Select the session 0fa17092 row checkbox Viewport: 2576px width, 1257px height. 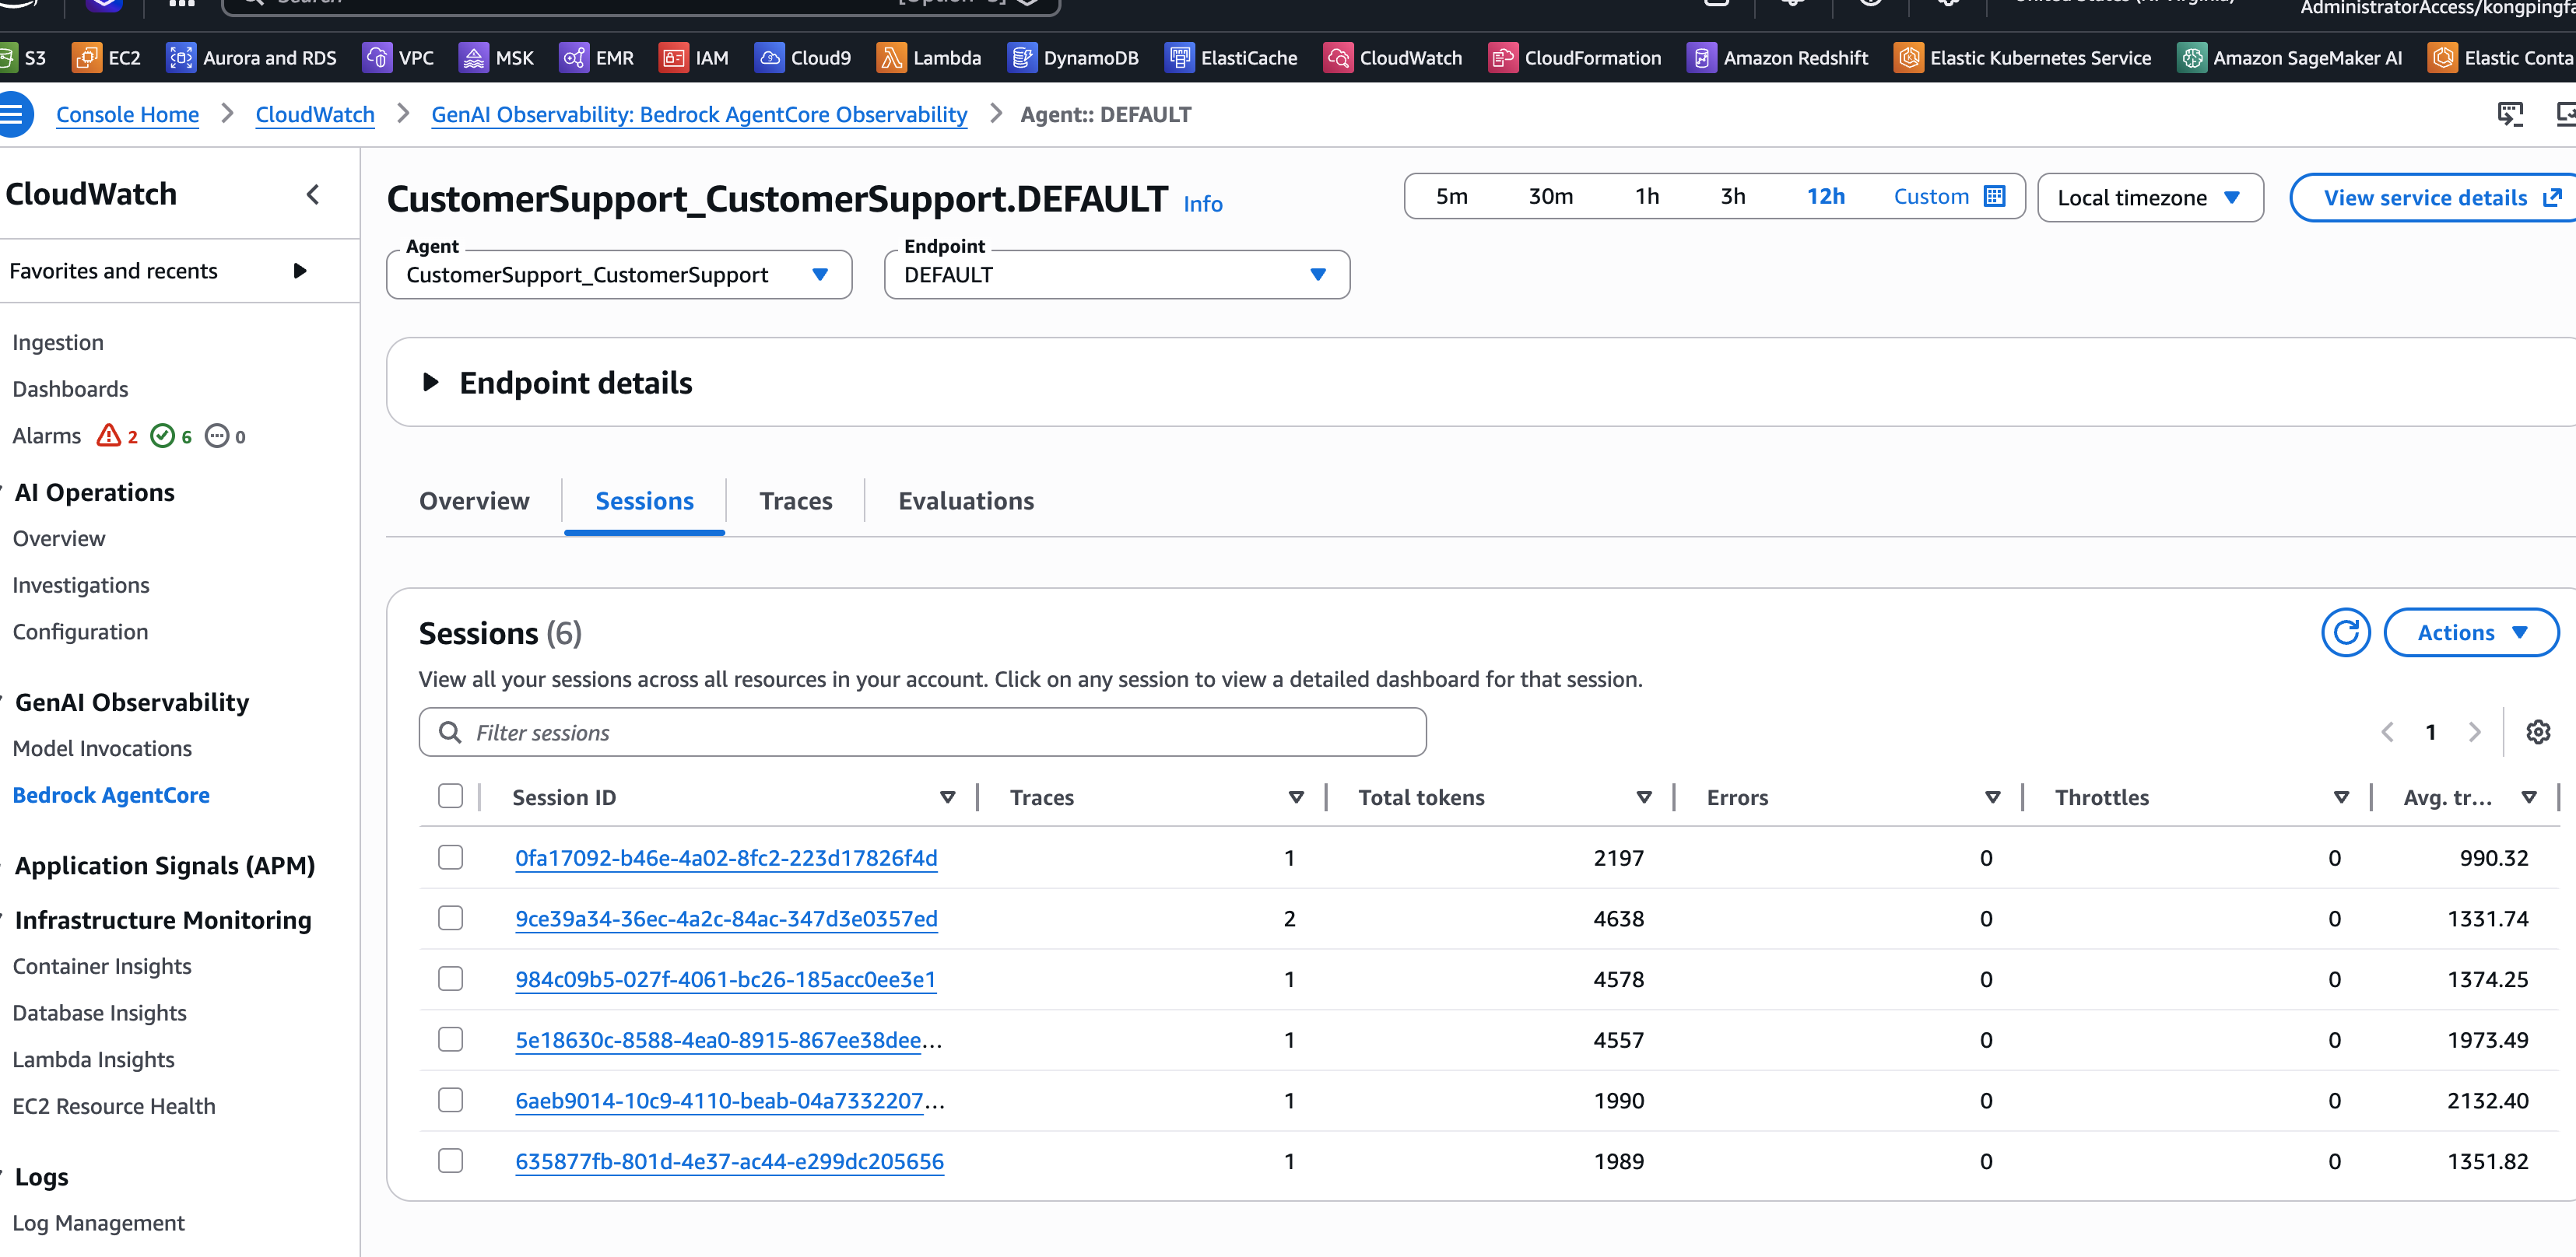[x=451, y=857]
